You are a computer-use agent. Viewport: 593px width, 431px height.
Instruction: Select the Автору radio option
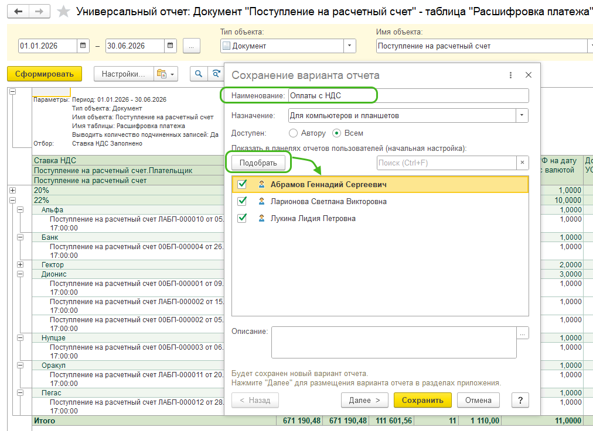coord(293,133)
